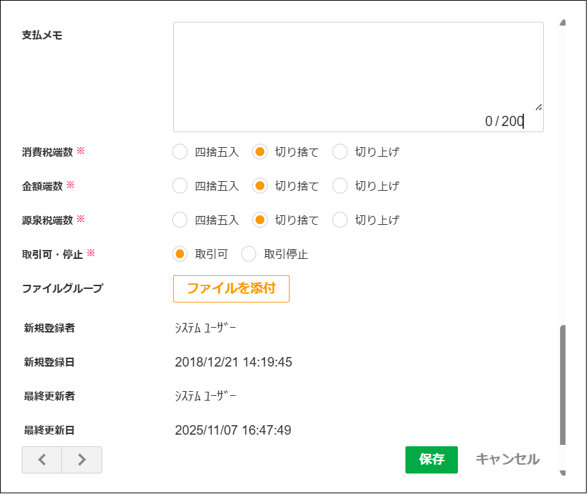Navigate to previous record with left arrow

42,460
